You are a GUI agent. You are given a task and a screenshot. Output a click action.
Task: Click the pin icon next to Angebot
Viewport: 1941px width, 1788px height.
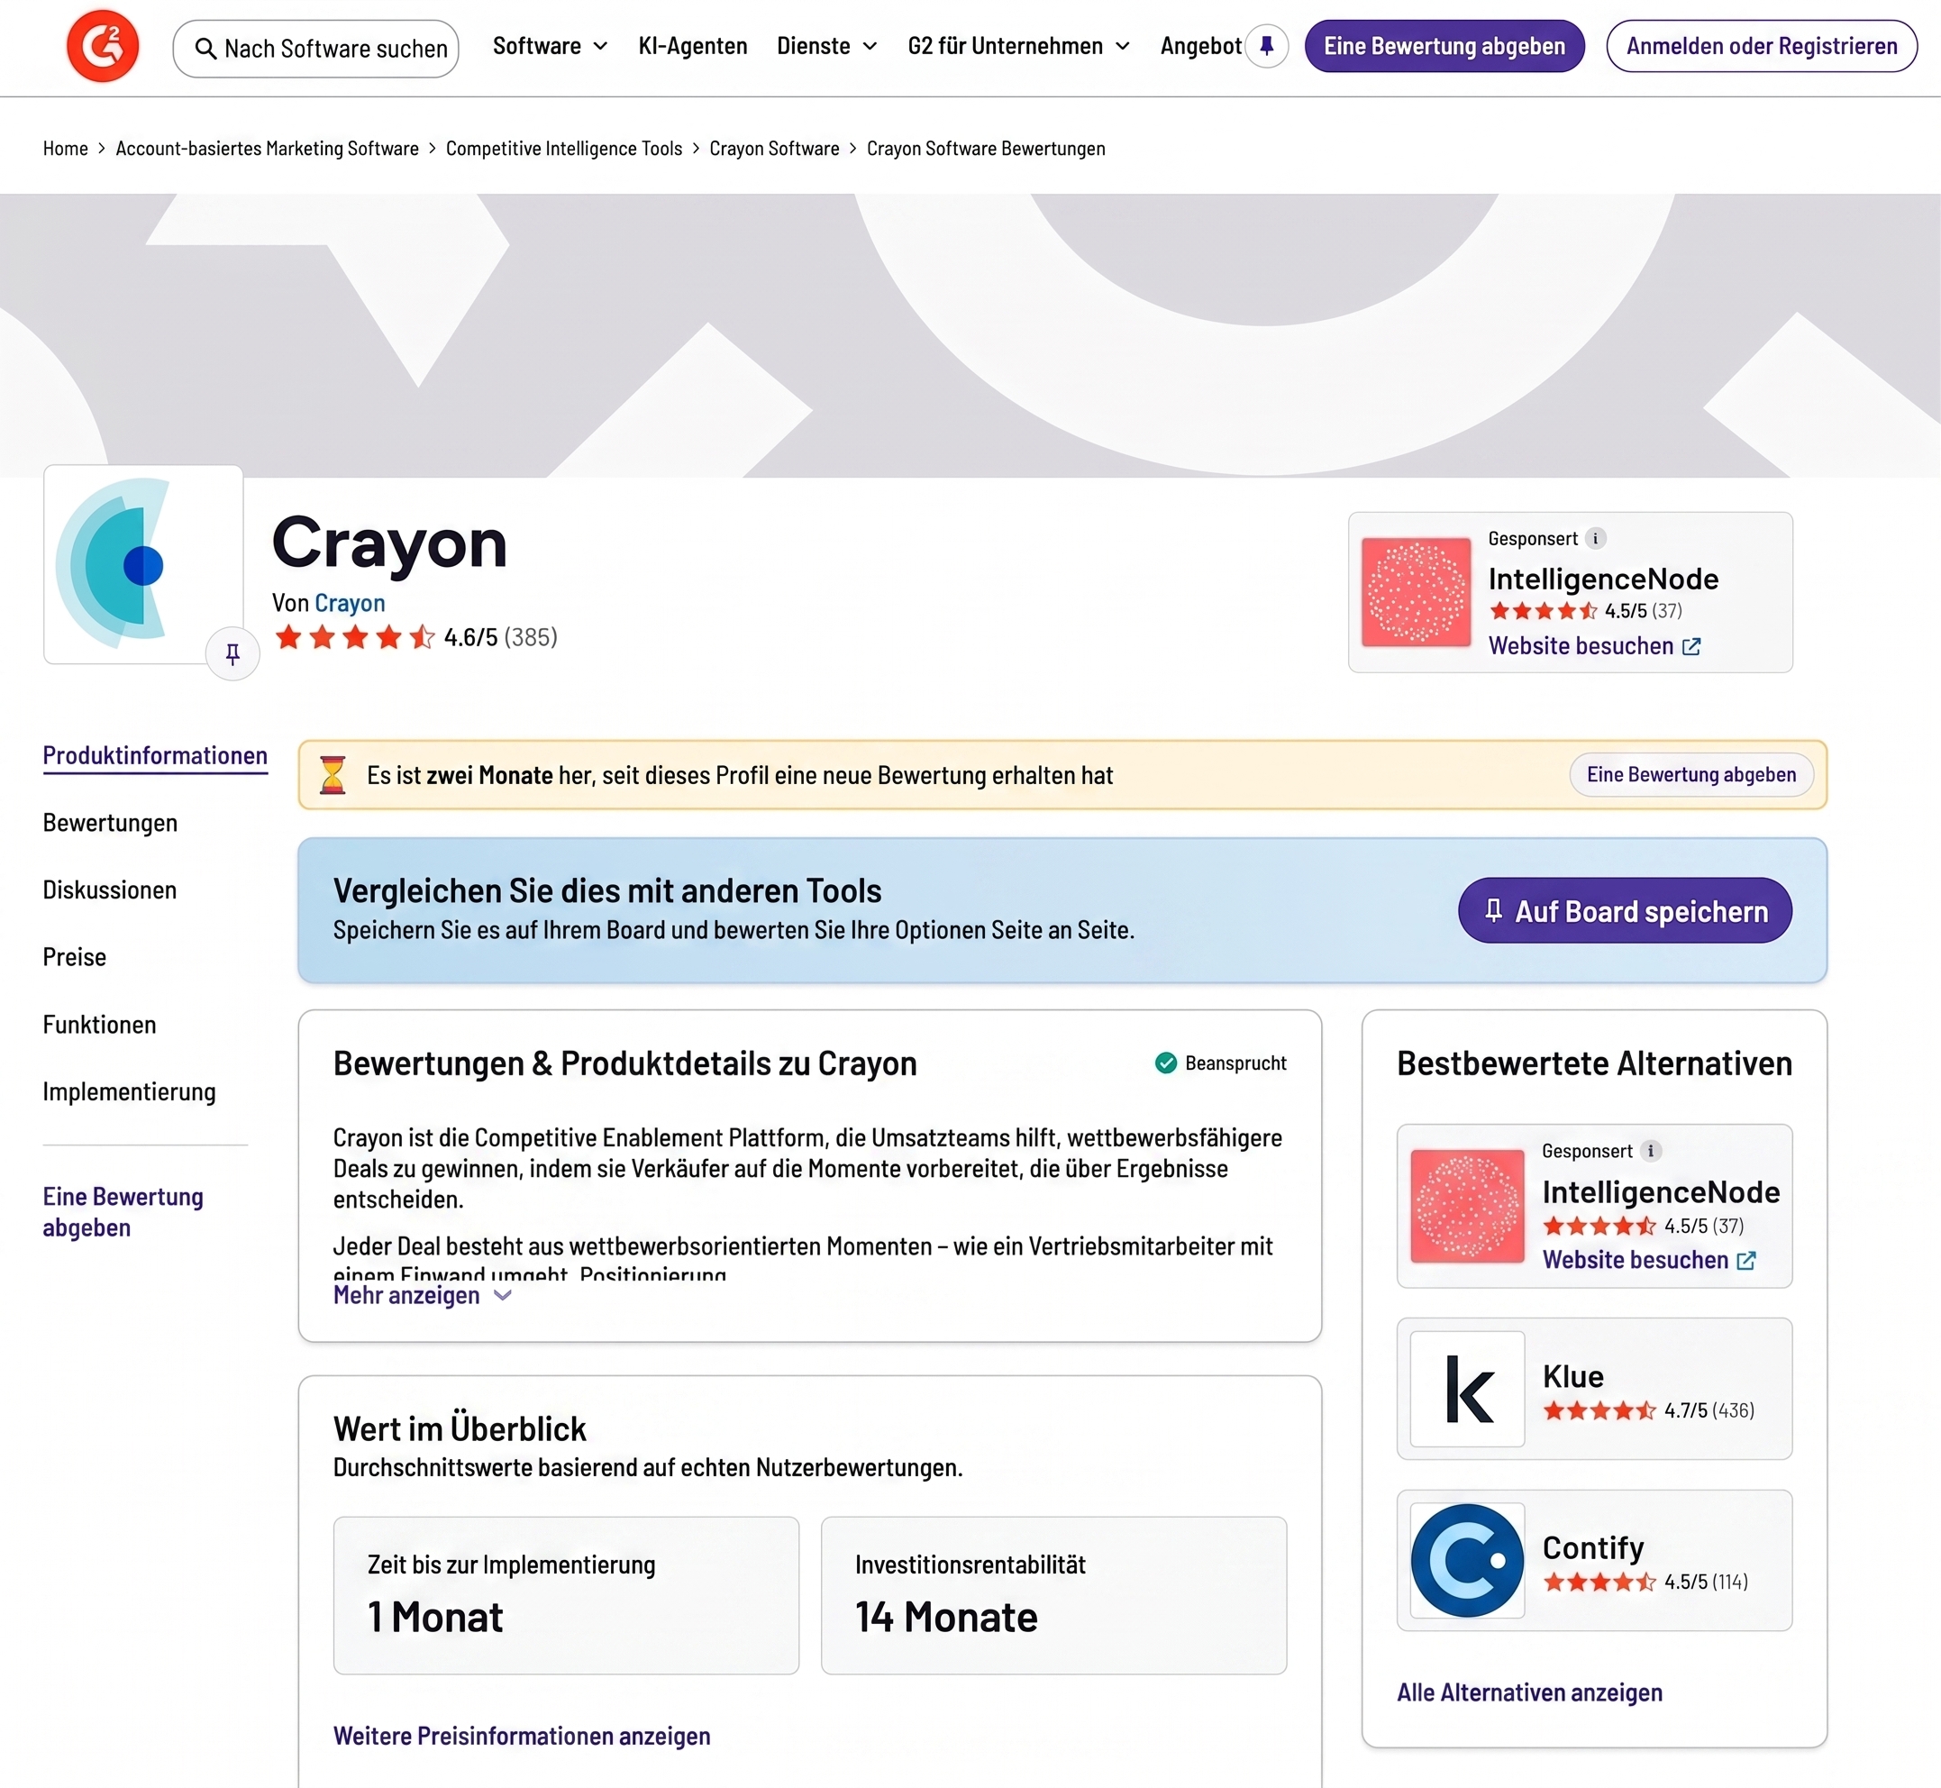point(1267,45)
